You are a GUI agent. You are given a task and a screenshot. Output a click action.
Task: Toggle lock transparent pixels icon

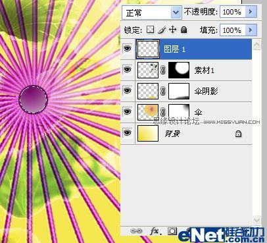[150, 29]
